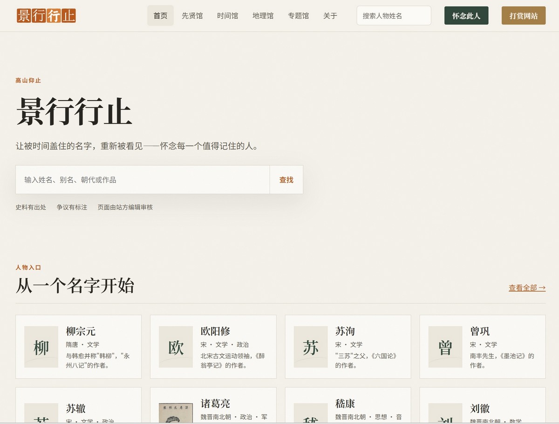559x424 pixels.
Task: Go to the 首页 nav tab
Action: tap(160, 15)
